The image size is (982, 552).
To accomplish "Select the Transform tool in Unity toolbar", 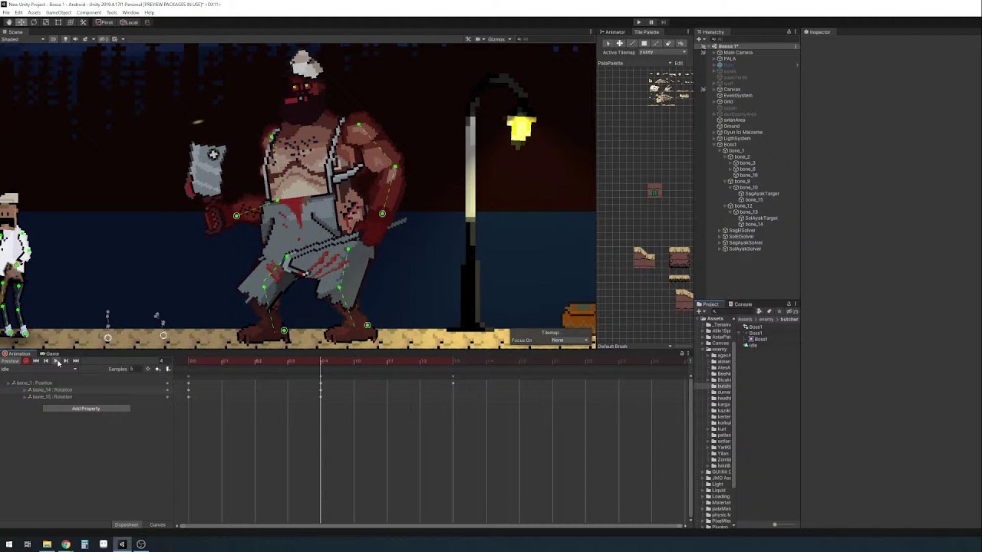I will 71,22.
